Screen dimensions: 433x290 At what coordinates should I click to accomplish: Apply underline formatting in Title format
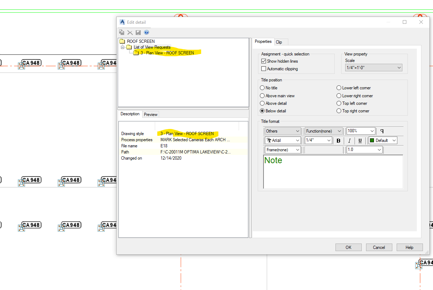click(360, 140)
